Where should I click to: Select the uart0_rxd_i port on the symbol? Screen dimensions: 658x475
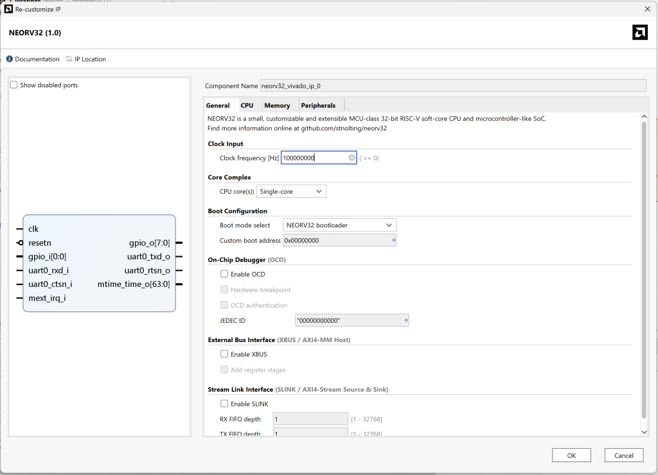coord(49,270)
